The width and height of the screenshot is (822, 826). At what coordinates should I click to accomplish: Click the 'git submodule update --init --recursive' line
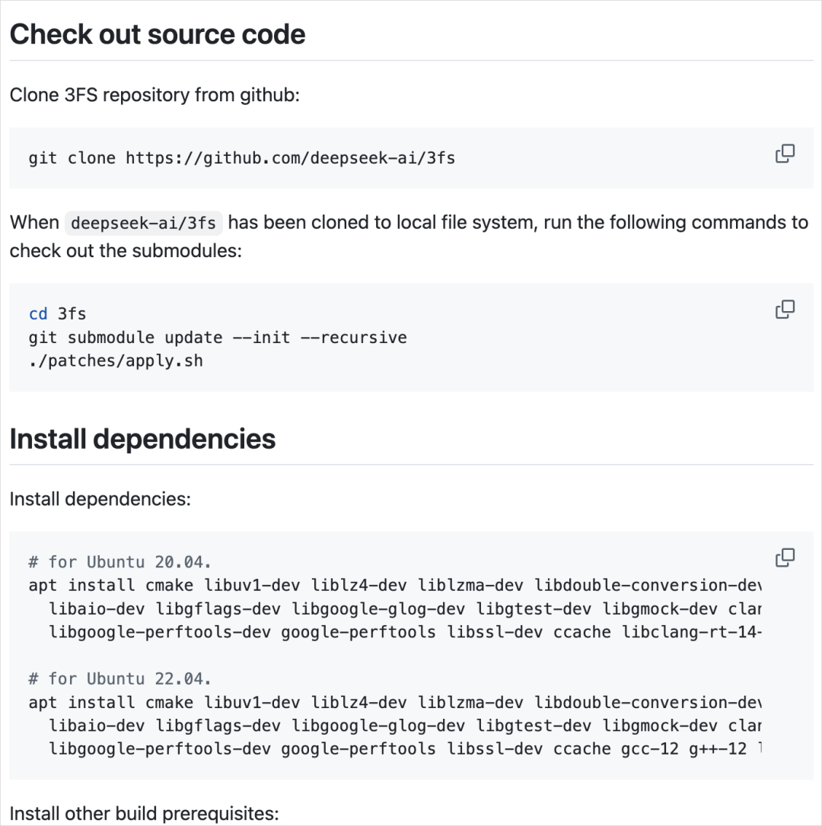218,337
